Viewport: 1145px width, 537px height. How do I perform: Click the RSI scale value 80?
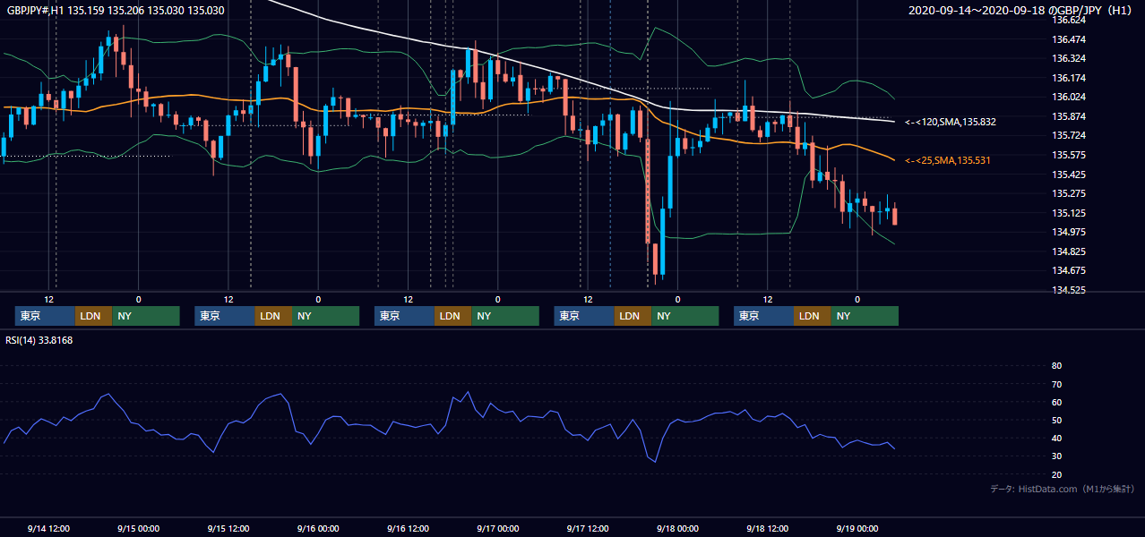[1056, 366]
